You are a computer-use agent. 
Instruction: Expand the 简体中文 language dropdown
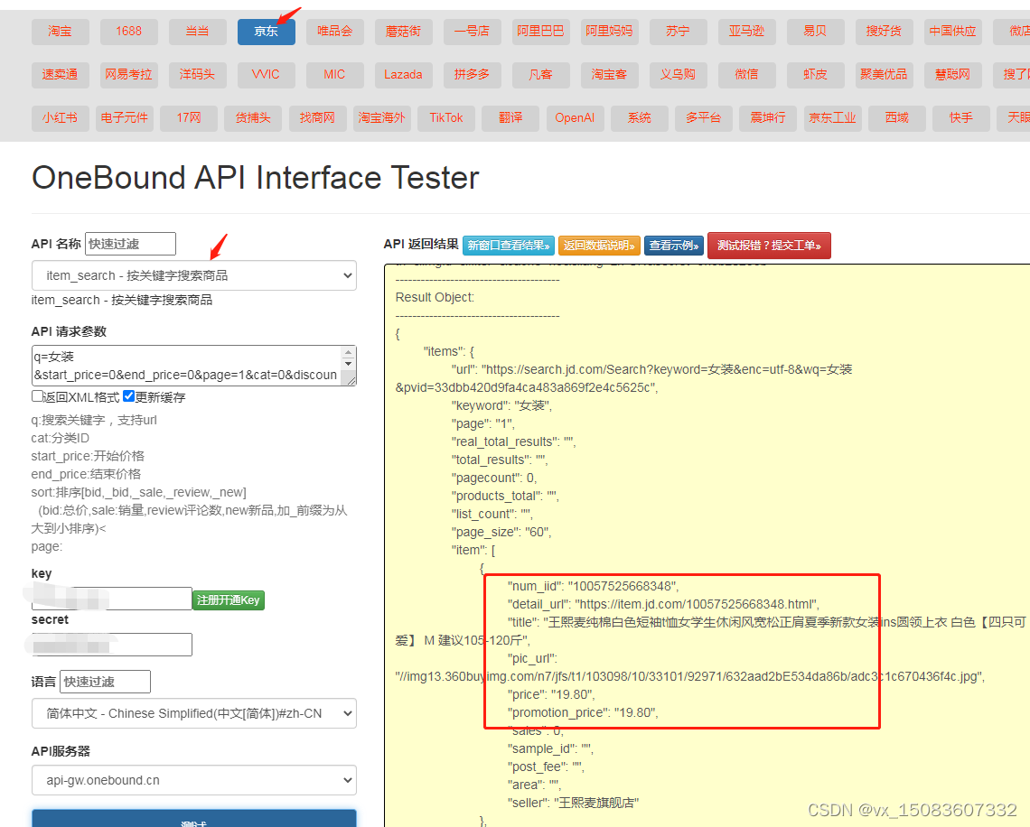click(x=193, y=713)
